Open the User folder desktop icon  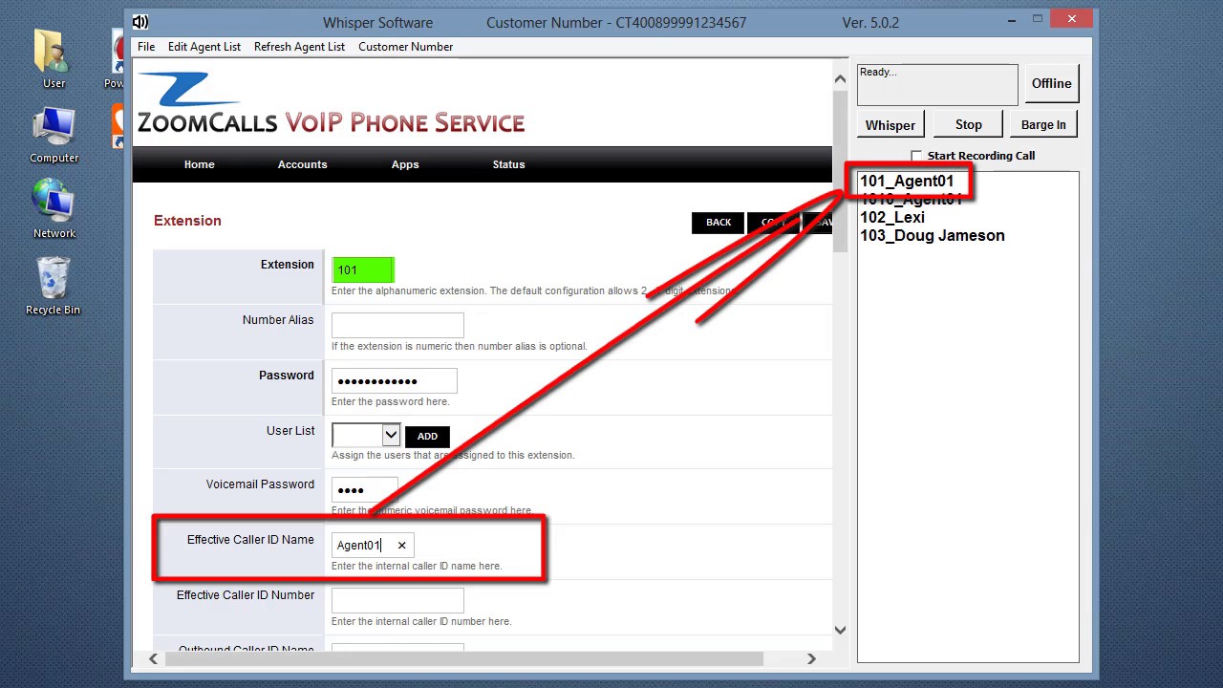click(54, 58)
